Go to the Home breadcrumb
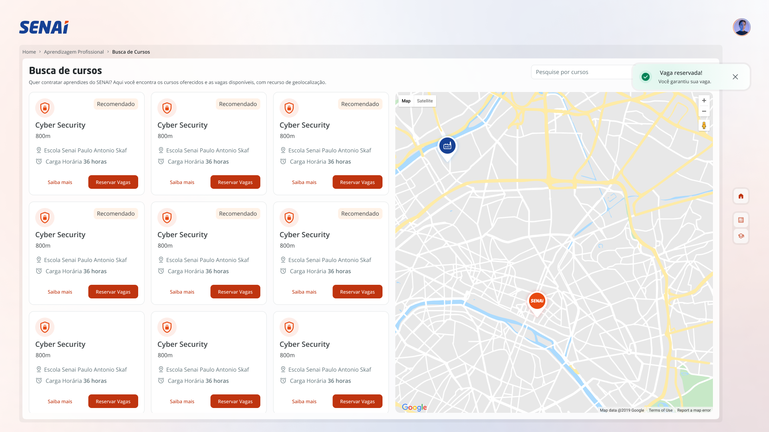 pos(29,52)
